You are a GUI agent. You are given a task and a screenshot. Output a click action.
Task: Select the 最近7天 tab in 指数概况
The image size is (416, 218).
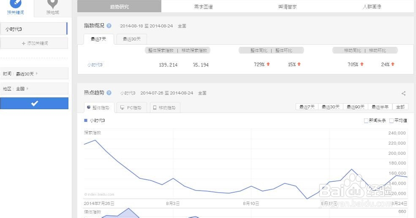point(99,39)
